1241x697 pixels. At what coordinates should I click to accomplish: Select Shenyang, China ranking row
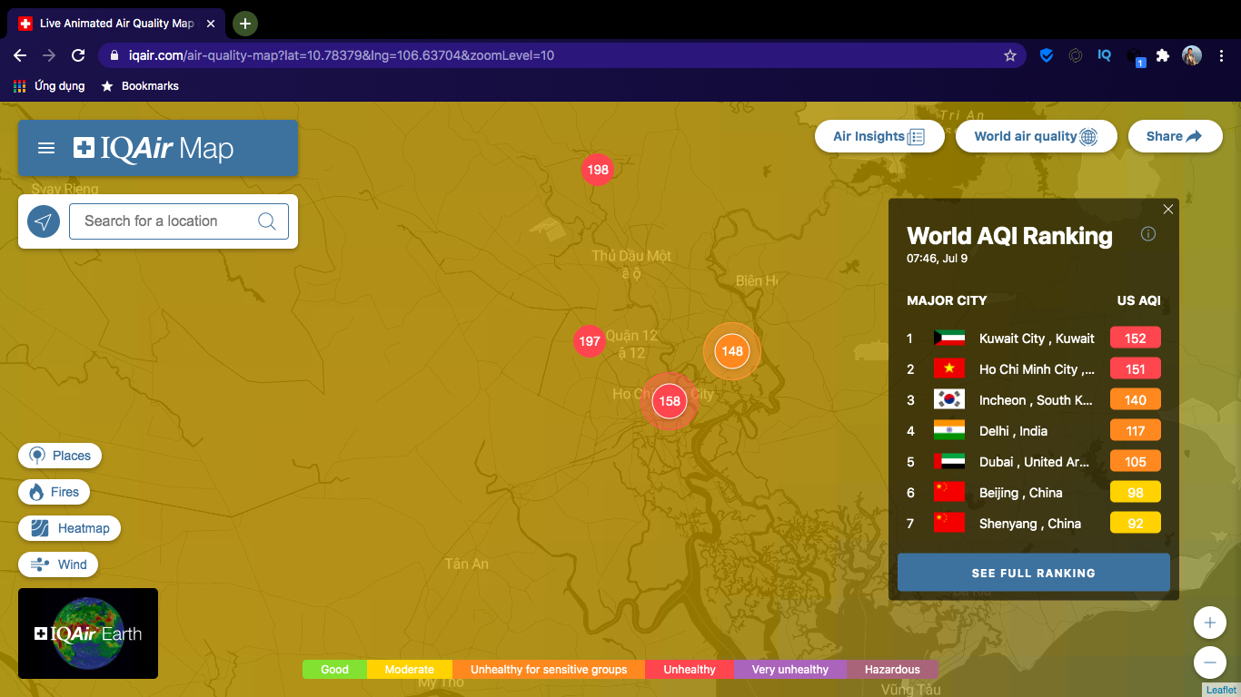[x=1034, y=524]
